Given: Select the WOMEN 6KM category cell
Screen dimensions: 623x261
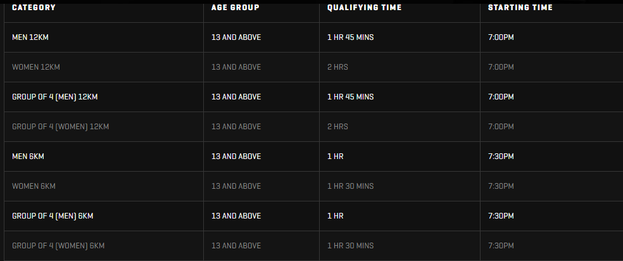Looking at the screenshot, I should pyautogui.click(x=104, y=186).
